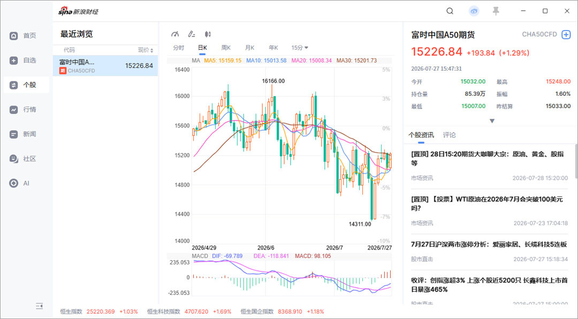Open WTI原油 vote news headline

pyautogui.click(x=487, y=203)
